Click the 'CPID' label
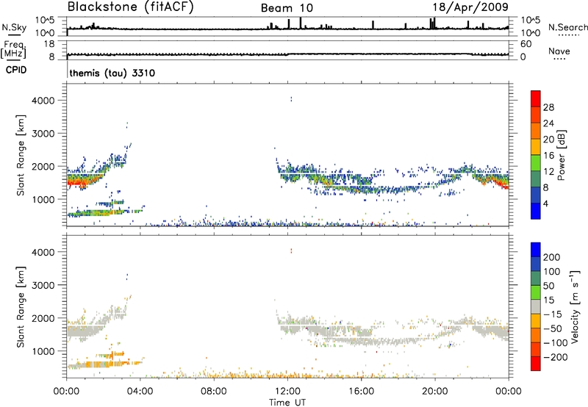 [x=16, y=70]
